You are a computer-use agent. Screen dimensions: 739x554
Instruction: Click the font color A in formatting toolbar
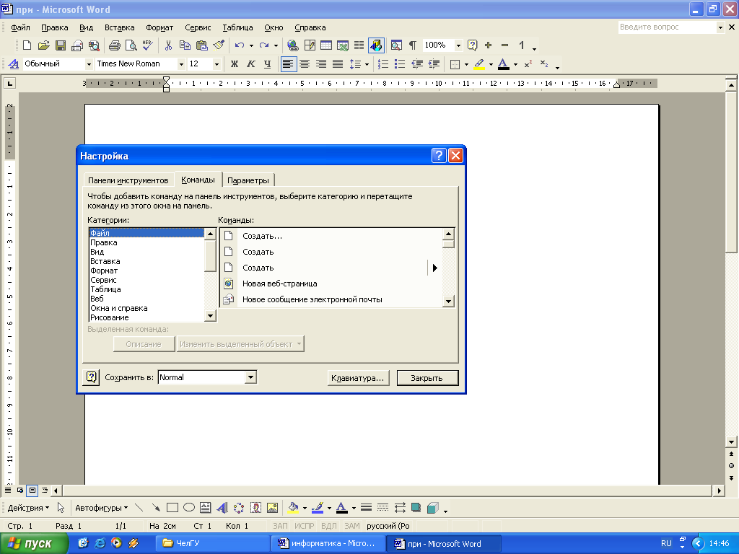(503, 64)
